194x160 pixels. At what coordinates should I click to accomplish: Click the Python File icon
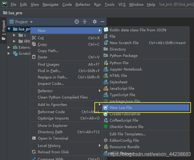point(106,63)
